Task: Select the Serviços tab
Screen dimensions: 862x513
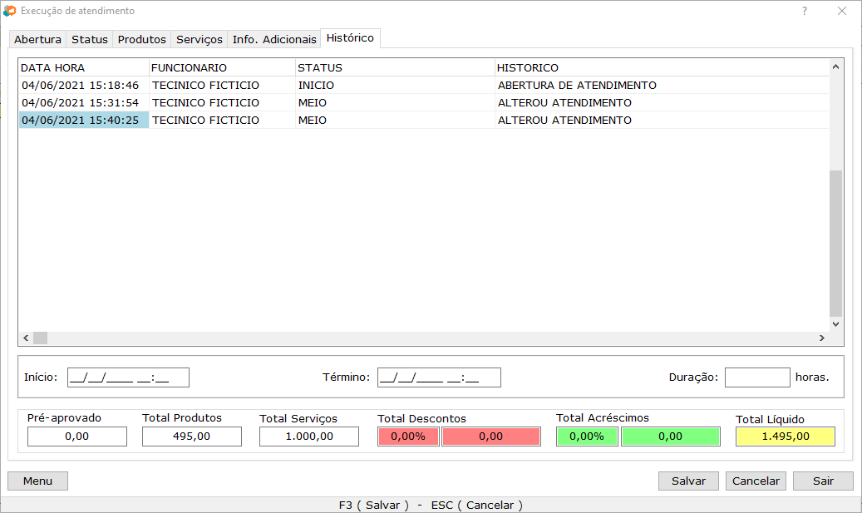Action: coord(199,39)
